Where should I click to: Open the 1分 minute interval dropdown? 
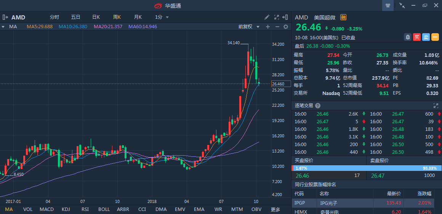coord(162,17)
